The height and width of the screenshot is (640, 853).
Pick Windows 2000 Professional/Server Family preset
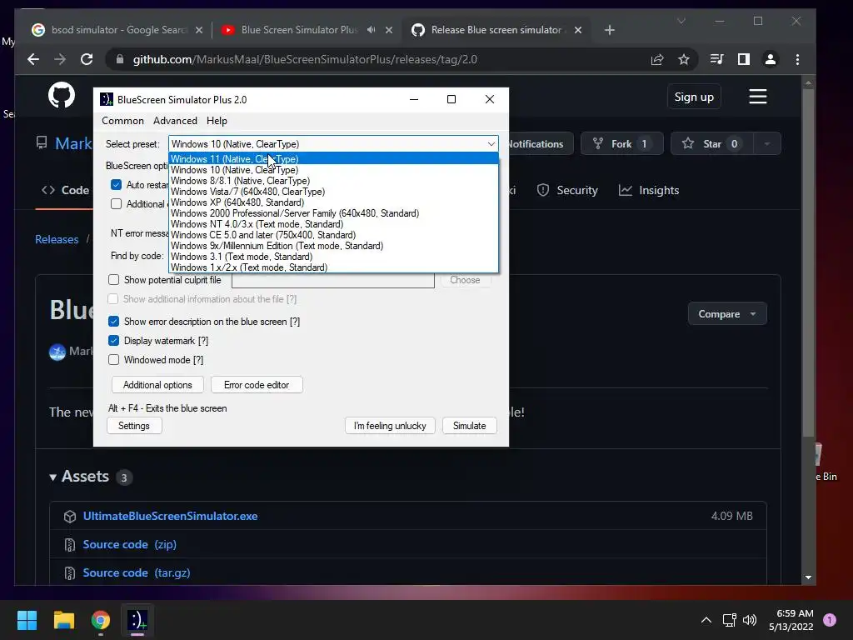point(333,213)
